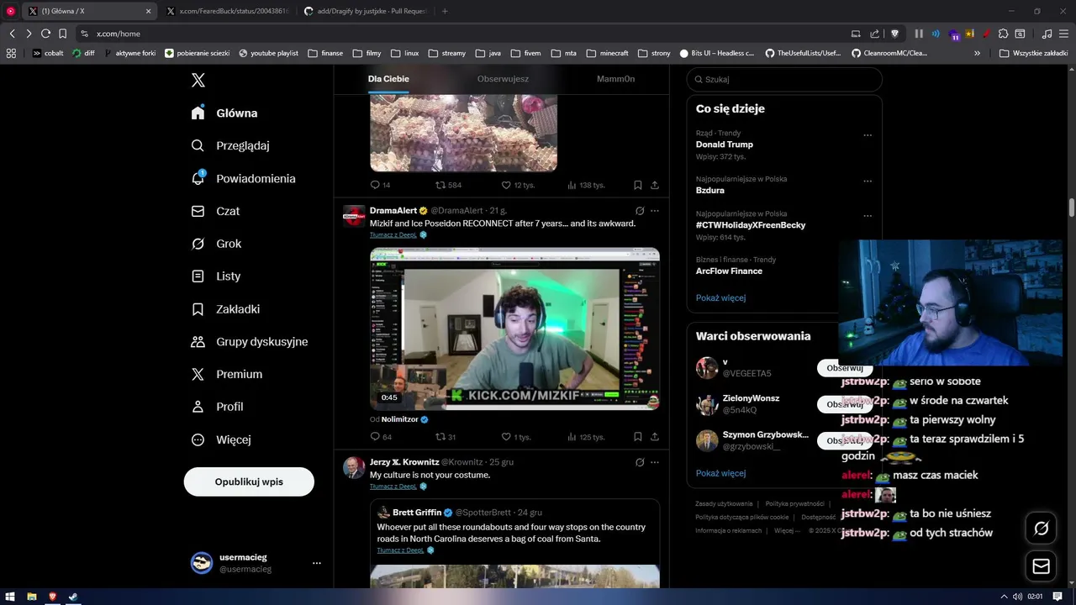Open the cobalt bookmark
This screenshot has width=1076, height=605.
(48, 53)
